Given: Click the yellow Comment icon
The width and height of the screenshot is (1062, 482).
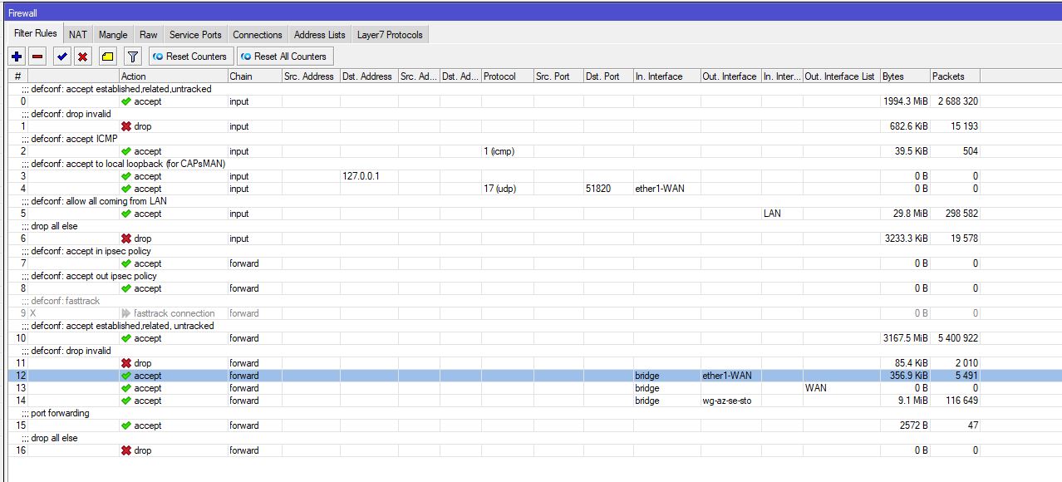Looking at the screenshot, I should [107, 57].
